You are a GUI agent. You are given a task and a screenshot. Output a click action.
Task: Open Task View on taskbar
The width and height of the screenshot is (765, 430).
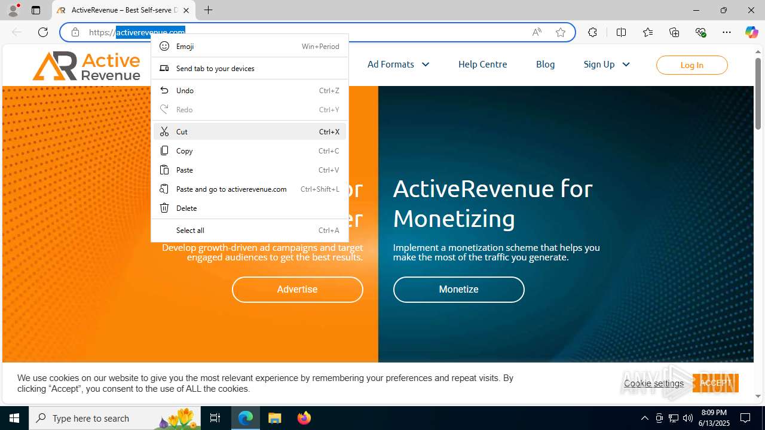tap(215, 418)
